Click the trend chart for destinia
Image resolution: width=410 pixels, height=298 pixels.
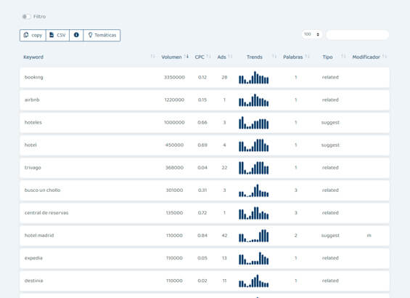pyautogui.click(x=254, y=281)
